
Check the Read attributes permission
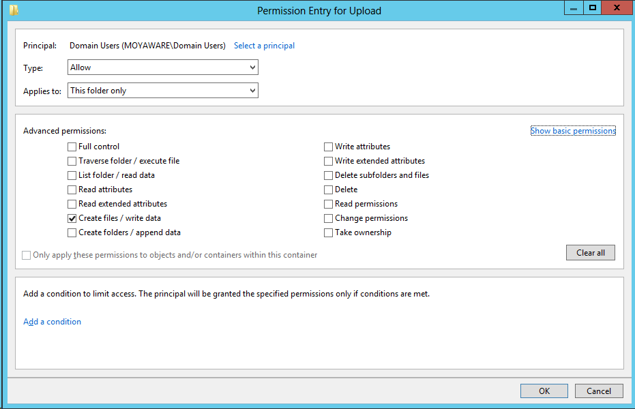point(72,190)
